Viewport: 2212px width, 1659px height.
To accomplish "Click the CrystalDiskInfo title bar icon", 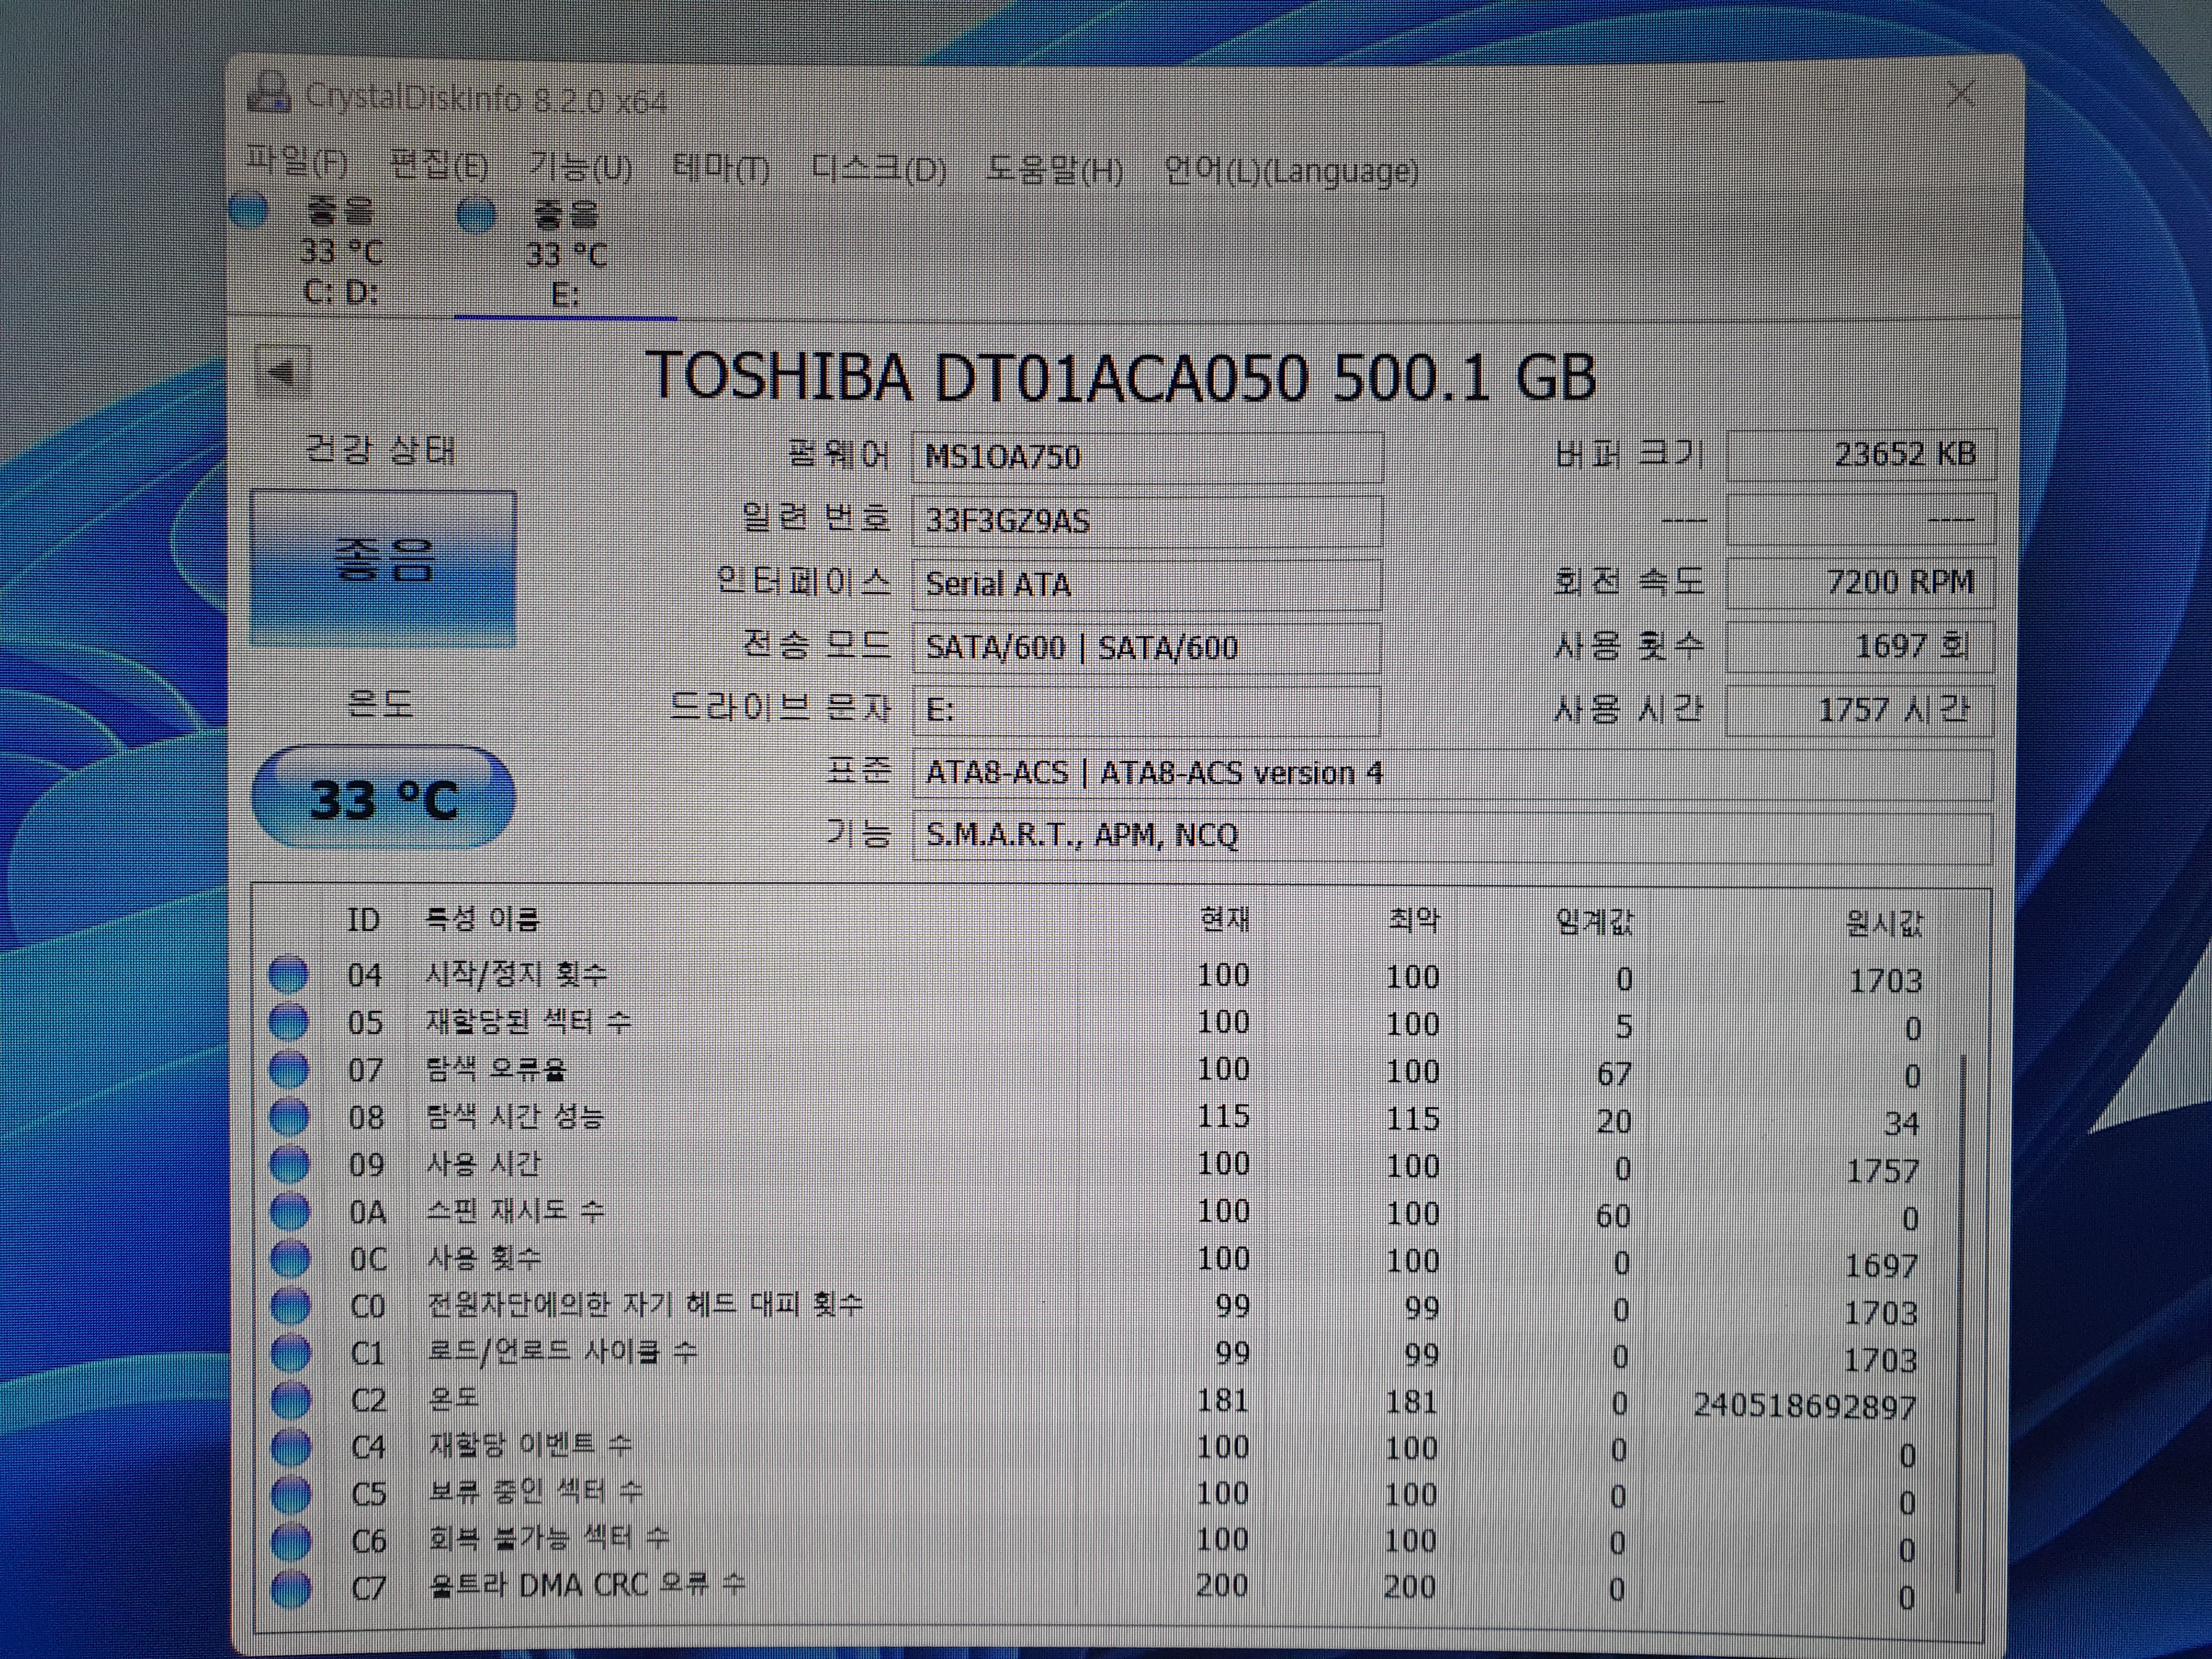I will tap(268, 92).
